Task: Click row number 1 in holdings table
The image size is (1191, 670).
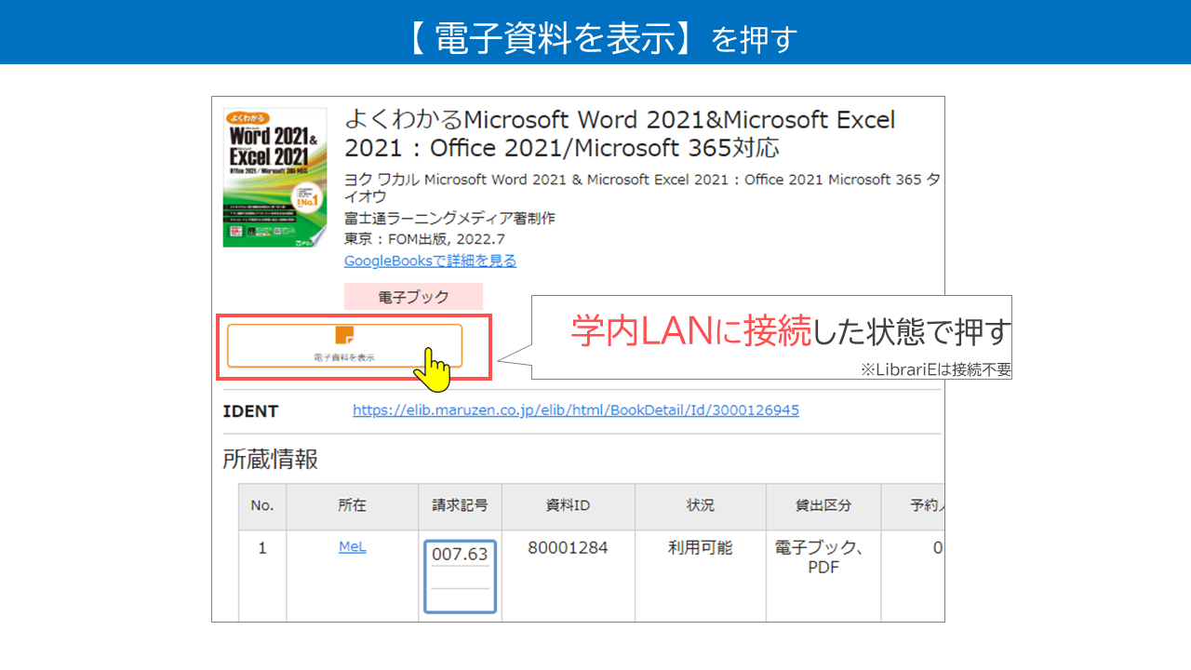Action: click(262, 548)
